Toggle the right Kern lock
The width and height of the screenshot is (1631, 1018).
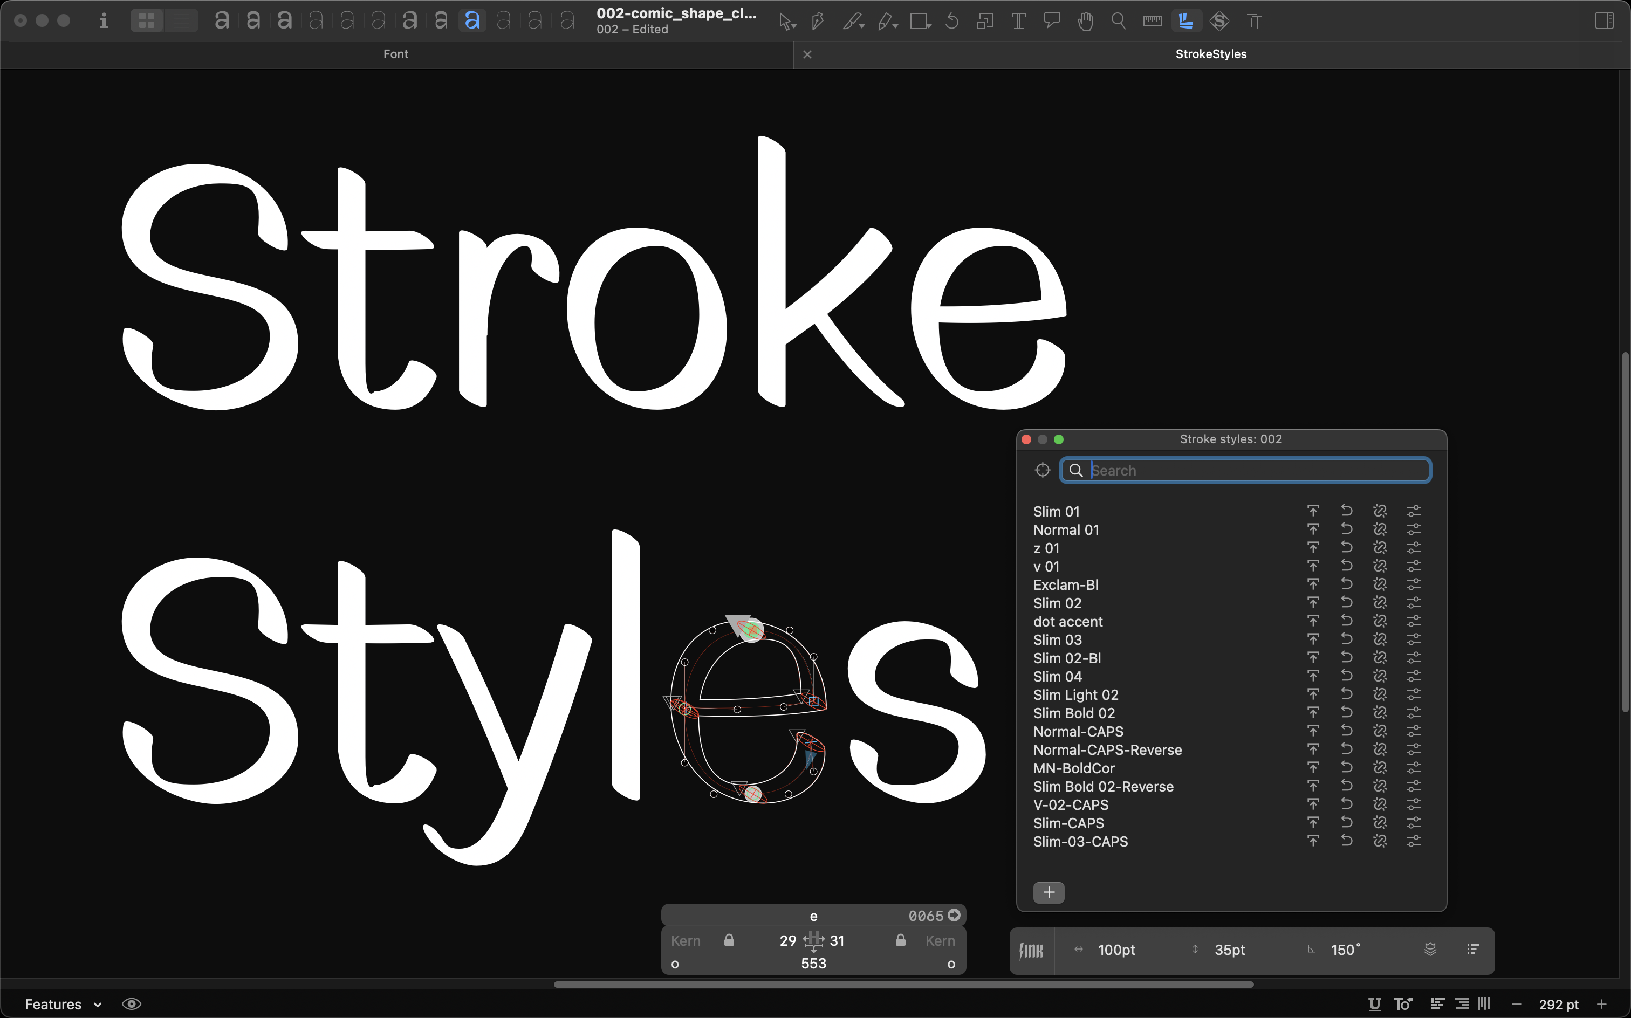click(x=900, y=940)
